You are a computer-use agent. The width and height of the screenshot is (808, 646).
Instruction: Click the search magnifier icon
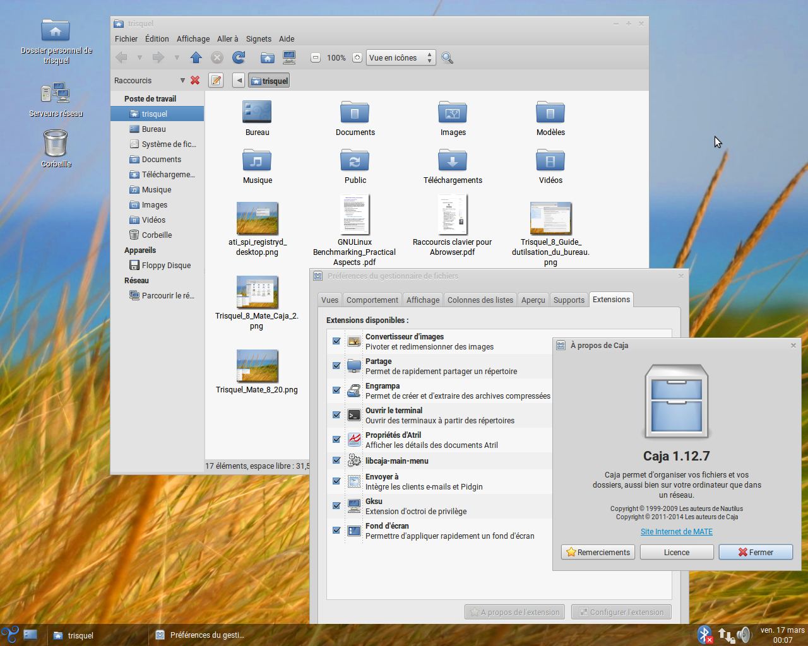(447, 58)
